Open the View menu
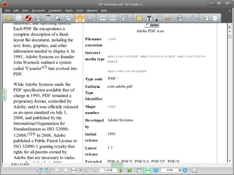234x175 pixels. click(25, 10)
